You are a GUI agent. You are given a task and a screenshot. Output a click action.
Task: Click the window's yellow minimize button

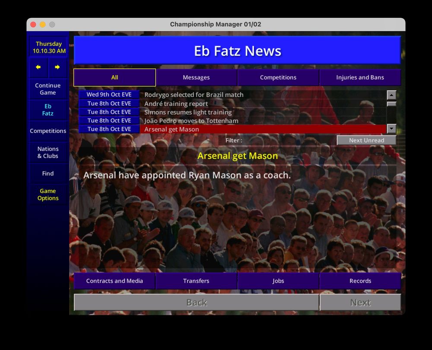[43, 25]
